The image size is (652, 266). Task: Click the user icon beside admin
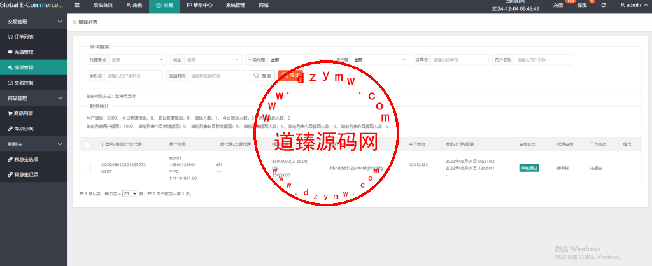(x=623, y=5)
